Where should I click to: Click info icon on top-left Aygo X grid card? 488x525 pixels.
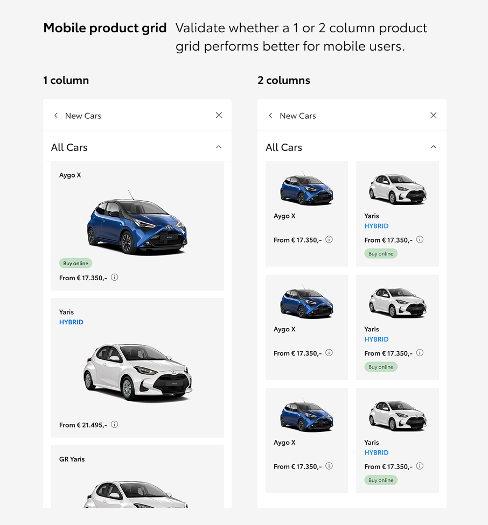329,239
